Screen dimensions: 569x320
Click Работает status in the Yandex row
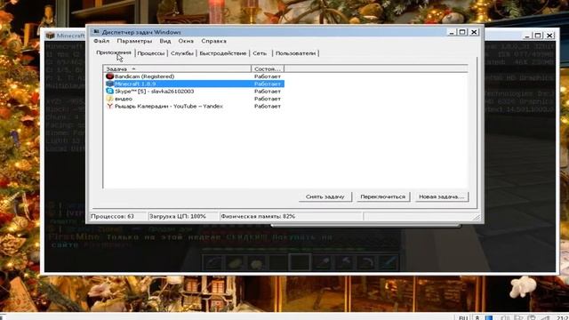[268, 106]
